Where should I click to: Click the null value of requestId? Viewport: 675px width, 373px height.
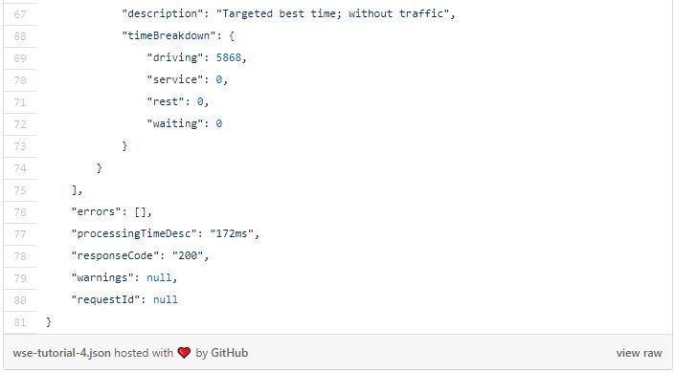(x=166, y=299)
